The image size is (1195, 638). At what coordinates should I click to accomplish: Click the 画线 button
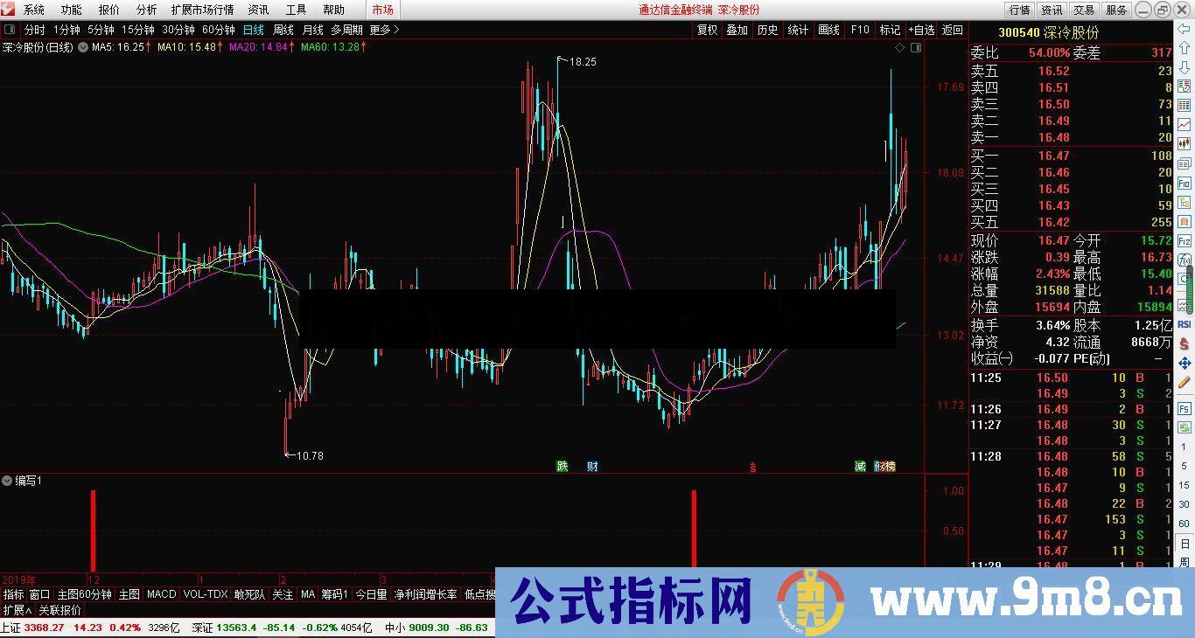(x=828, y=30)
